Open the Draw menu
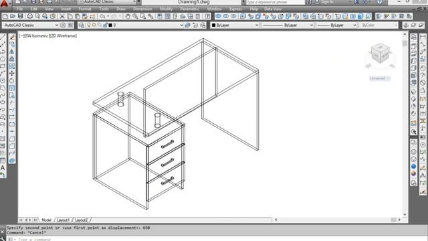Screen dimensions: 428x241 click(x=121, y=9)
